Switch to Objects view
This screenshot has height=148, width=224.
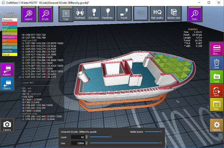point(7,84)
